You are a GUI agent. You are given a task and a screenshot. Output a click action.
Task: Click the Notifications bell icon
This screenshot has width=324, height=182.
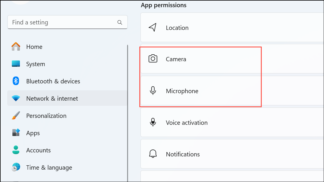pos(153,154)
